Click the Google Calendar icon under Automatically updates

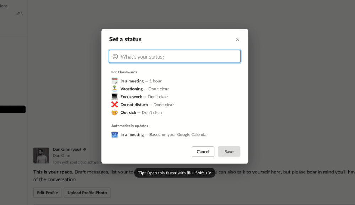click(x=114, y=135)
